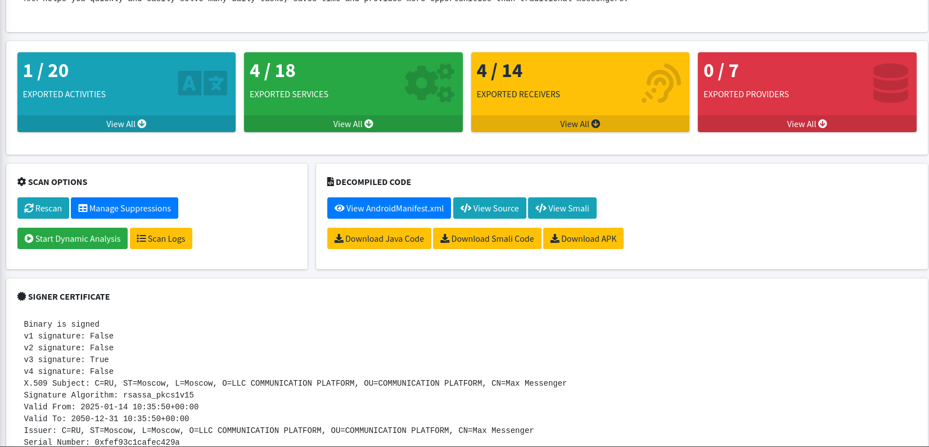Expand View All under Exported Receivers
The height and width of the screenshot is (447, 929).
tap(580, 124)
